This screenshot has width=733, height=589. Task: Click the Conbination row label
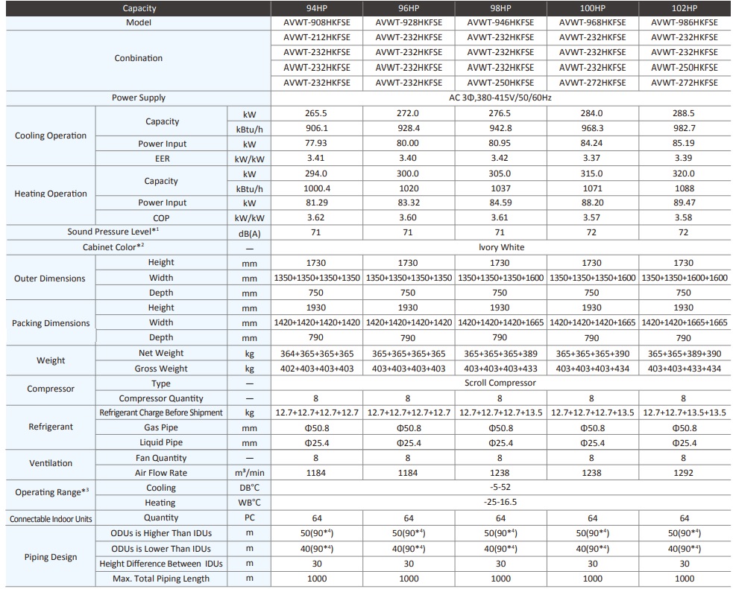tap(139, 58)
